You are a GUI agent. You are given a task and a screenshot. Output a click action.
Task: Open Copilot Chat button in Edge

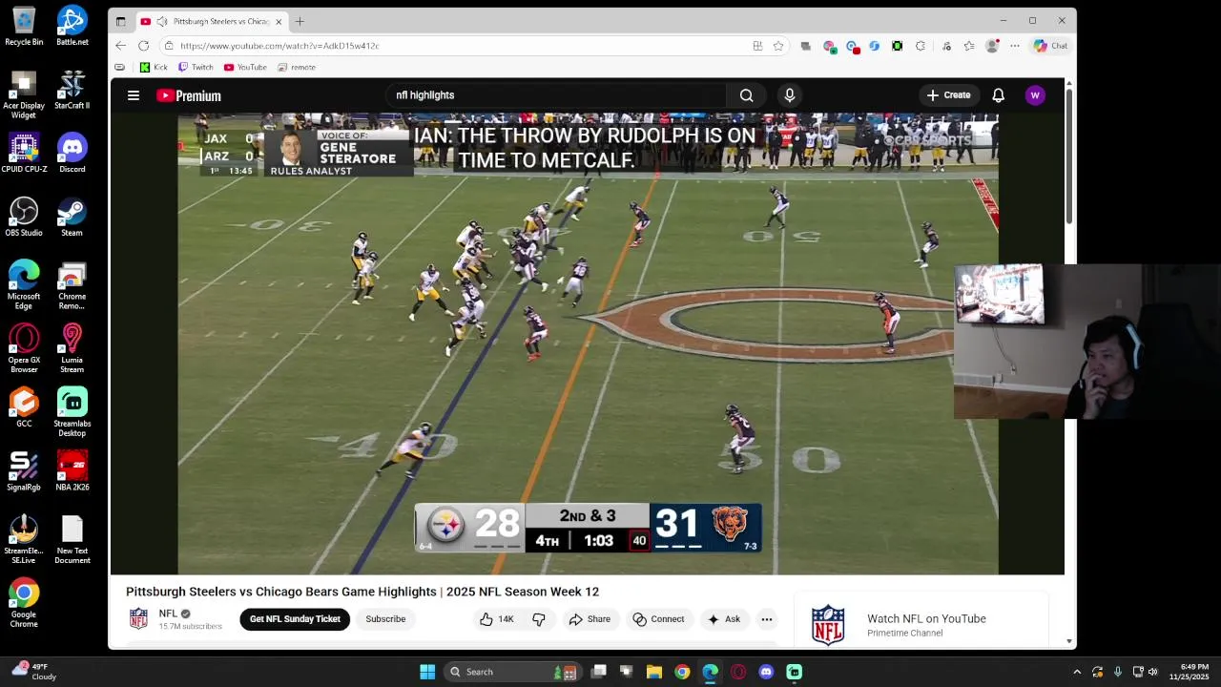tap(1050, 46)
